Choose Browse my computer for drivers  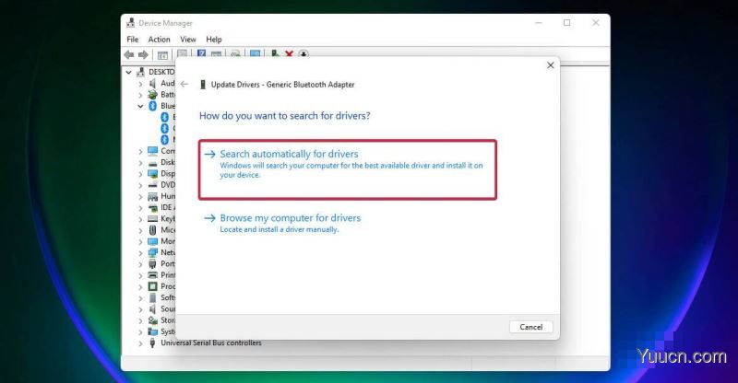point(282,223)
